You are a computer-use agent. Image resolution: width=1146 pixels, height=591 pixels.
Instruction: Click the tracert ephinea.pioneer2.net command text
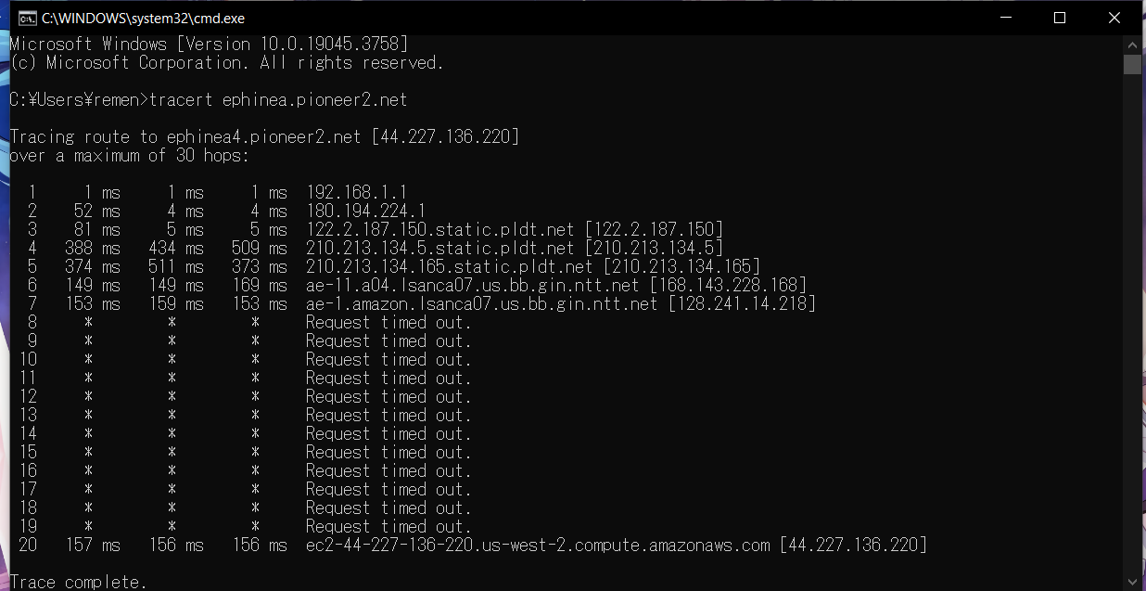[278, 99]
